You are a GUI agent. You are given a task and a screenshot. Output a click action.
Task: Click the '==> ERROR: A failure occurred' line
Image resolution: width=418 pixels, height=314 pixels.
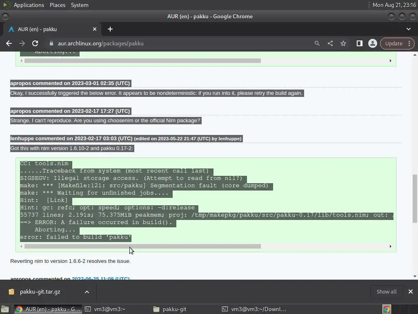click(x=96, y=222)
